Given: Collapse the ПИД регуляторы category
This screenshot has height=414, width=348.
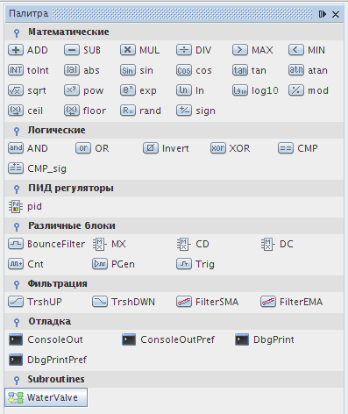Looking at the screenshot, I should 17,189.
